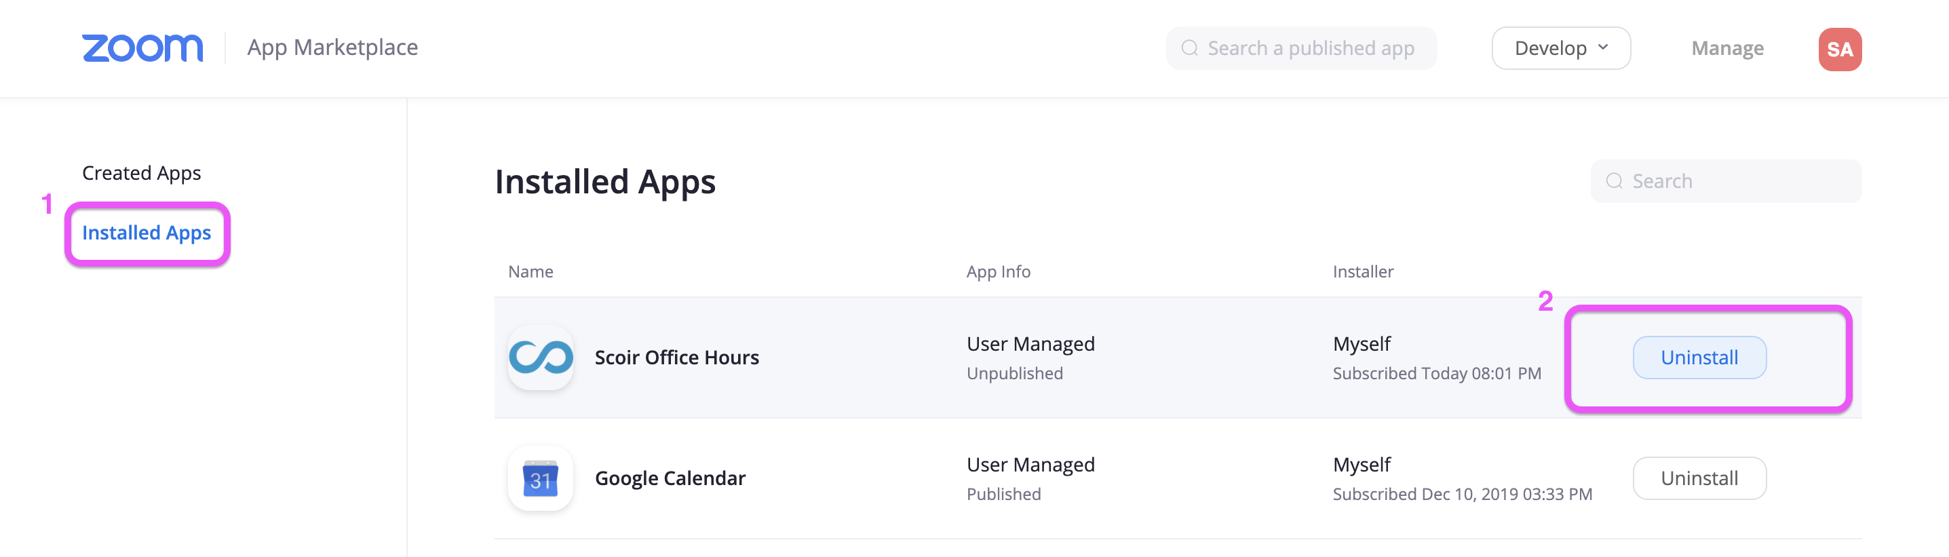Click 'Subscribed Dec 10, 2019 03:33 PM' text
1949x557 pixels.
click(x=1463, y=494)
